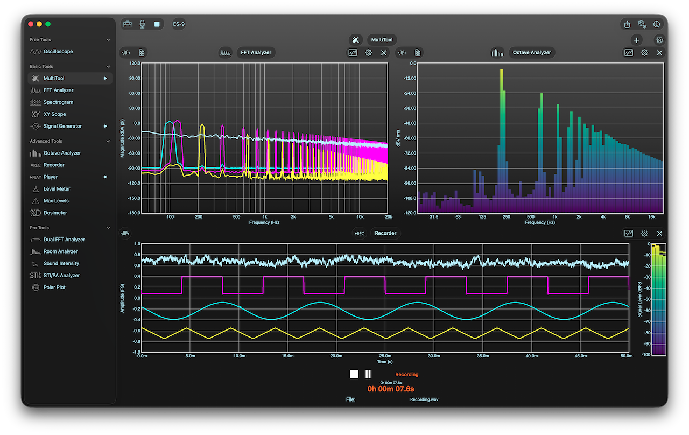The image size is (689, 435).
Task: Click the microphone input icon
Action: pyautogui.click(x=142, y=24)
